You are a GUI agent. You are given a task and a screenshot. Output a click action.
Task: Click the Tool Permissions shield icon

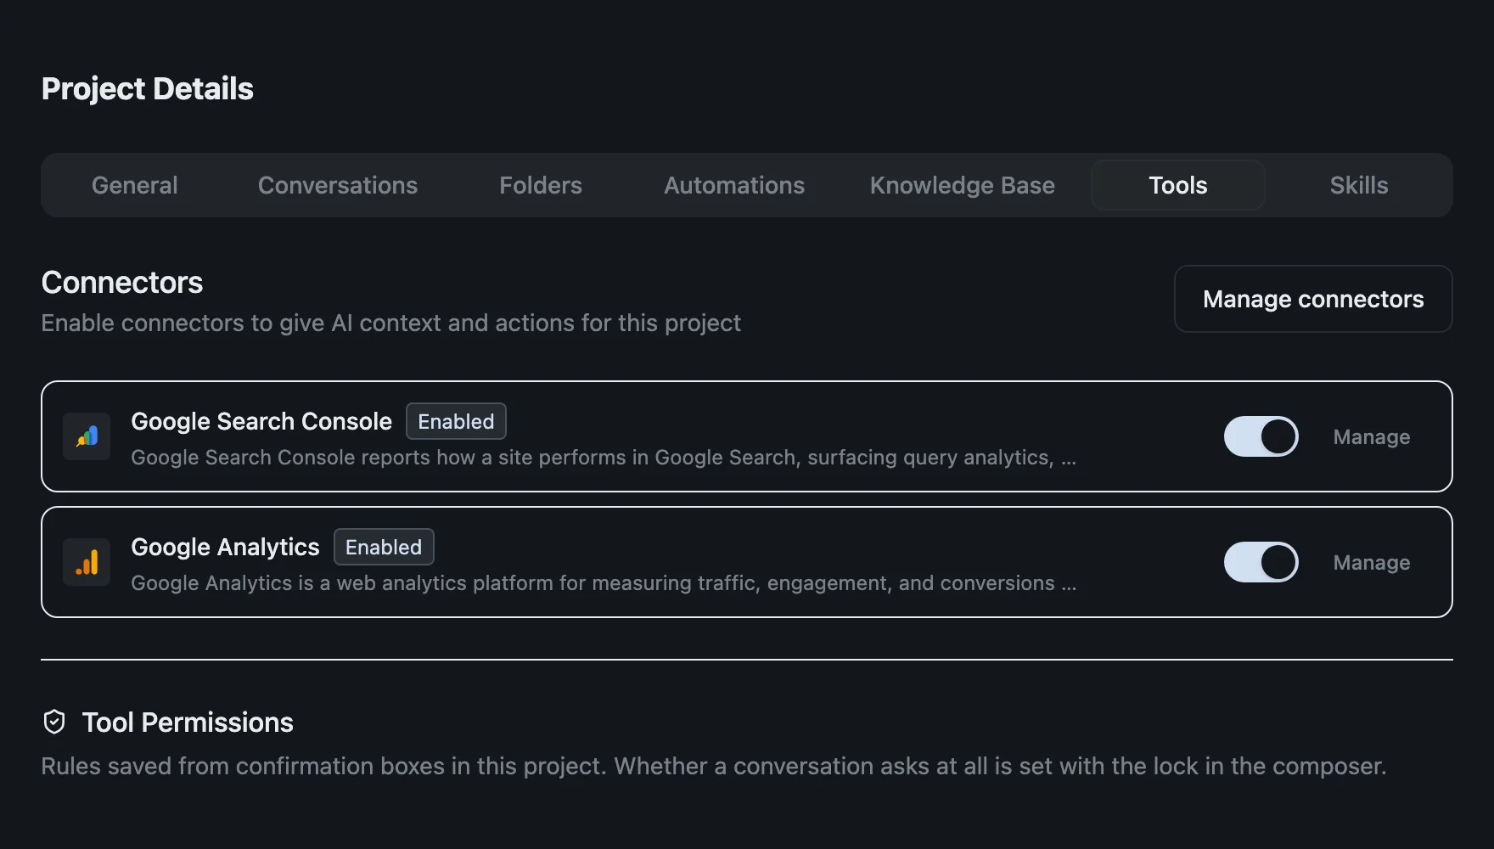point(54,722)
